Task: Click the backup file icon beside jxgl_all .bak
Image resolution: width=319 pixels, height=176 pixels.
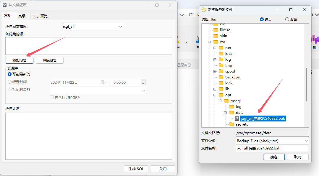Action: point(237,119)
